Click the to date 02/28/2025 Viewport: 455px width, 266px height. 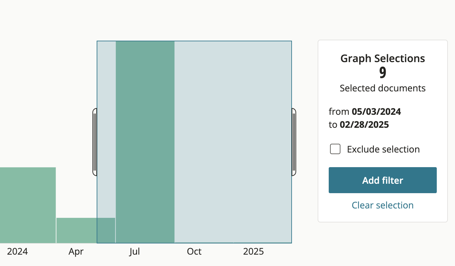(x=364, y=125)
